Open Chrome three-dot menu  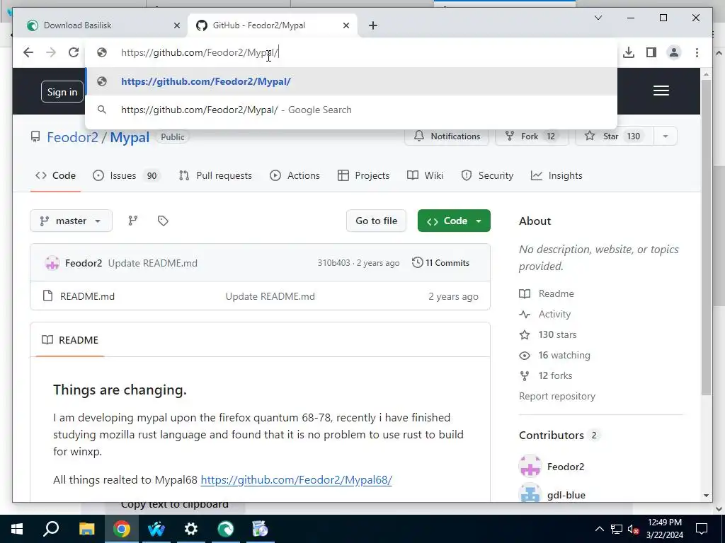(697, 52)
